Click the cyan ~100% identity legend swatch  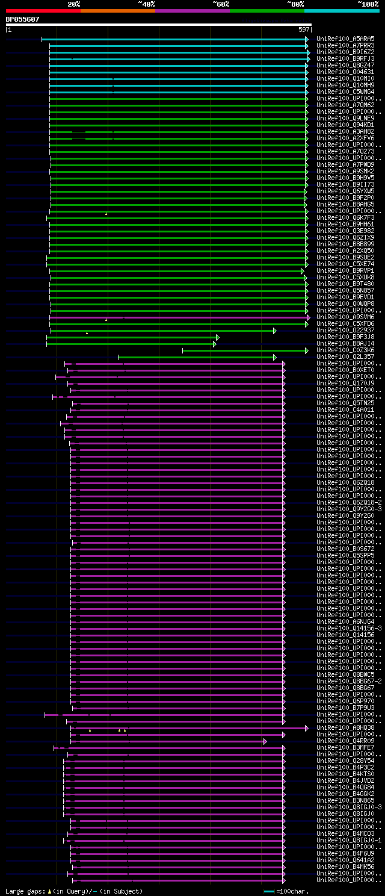[342, 11]
